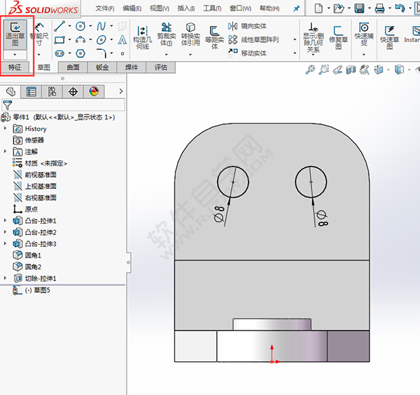The height and width of the screenshot is (395, 420).
Task: Toggle Construction Geometry (构造几何线)
Action: coord(143,38)
